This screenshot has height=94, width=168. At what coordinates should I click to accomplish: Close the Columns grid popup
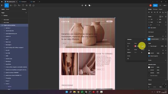point(145,39)
